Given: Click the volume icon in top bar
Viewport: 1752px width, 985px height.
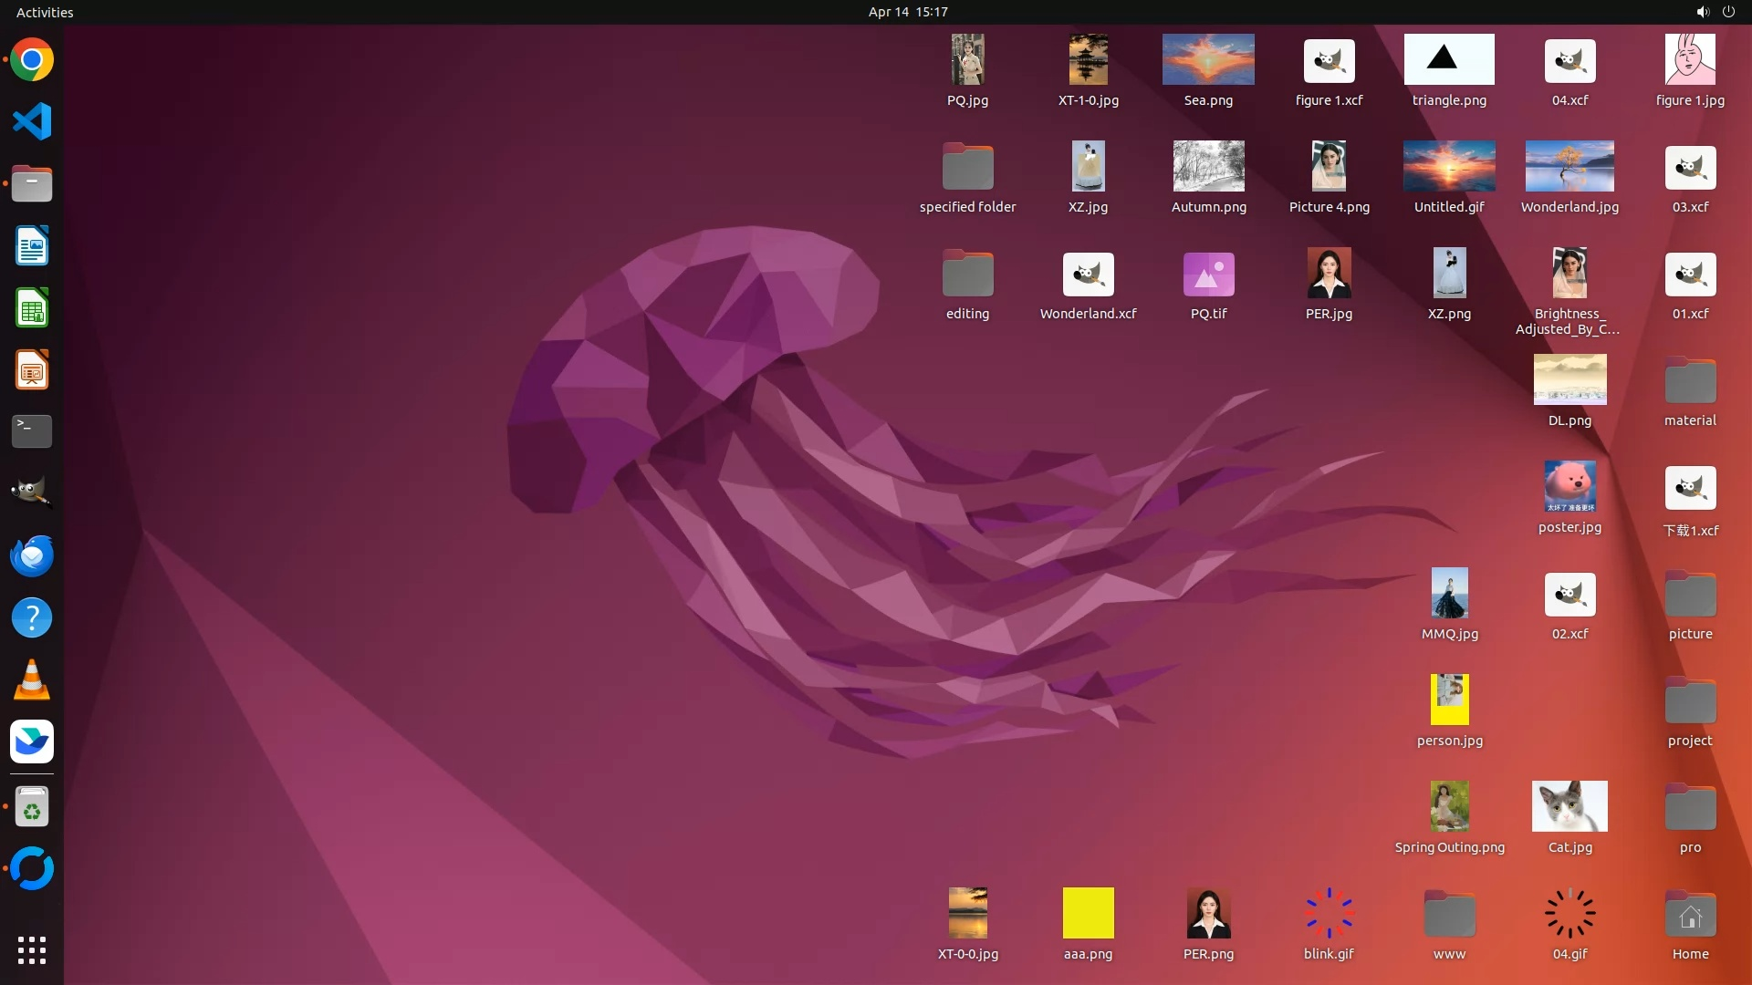Looking at the screenshot, I should click(x=1702, y=12).
